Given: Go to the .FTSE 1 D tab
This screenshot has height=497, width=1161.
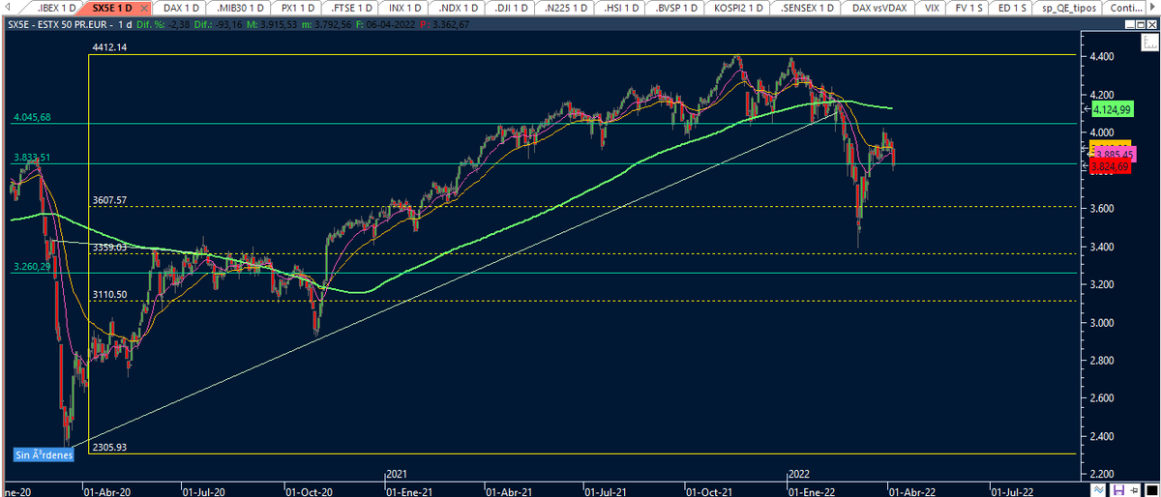Looking at the screenshot, I should (350, 8).
